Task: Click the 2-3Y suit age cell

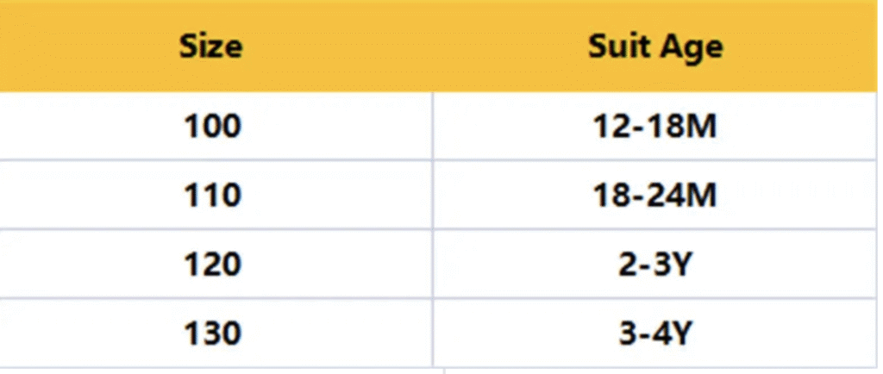Action: pyautogui.click(x=654, y=265)
